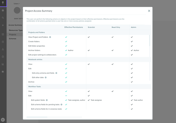Image resolution: width=176 pixels, height=123 pixels.
Task: Open the inventory box icon in sidebar
Action: pyautogui.click(x=3, y=42)
